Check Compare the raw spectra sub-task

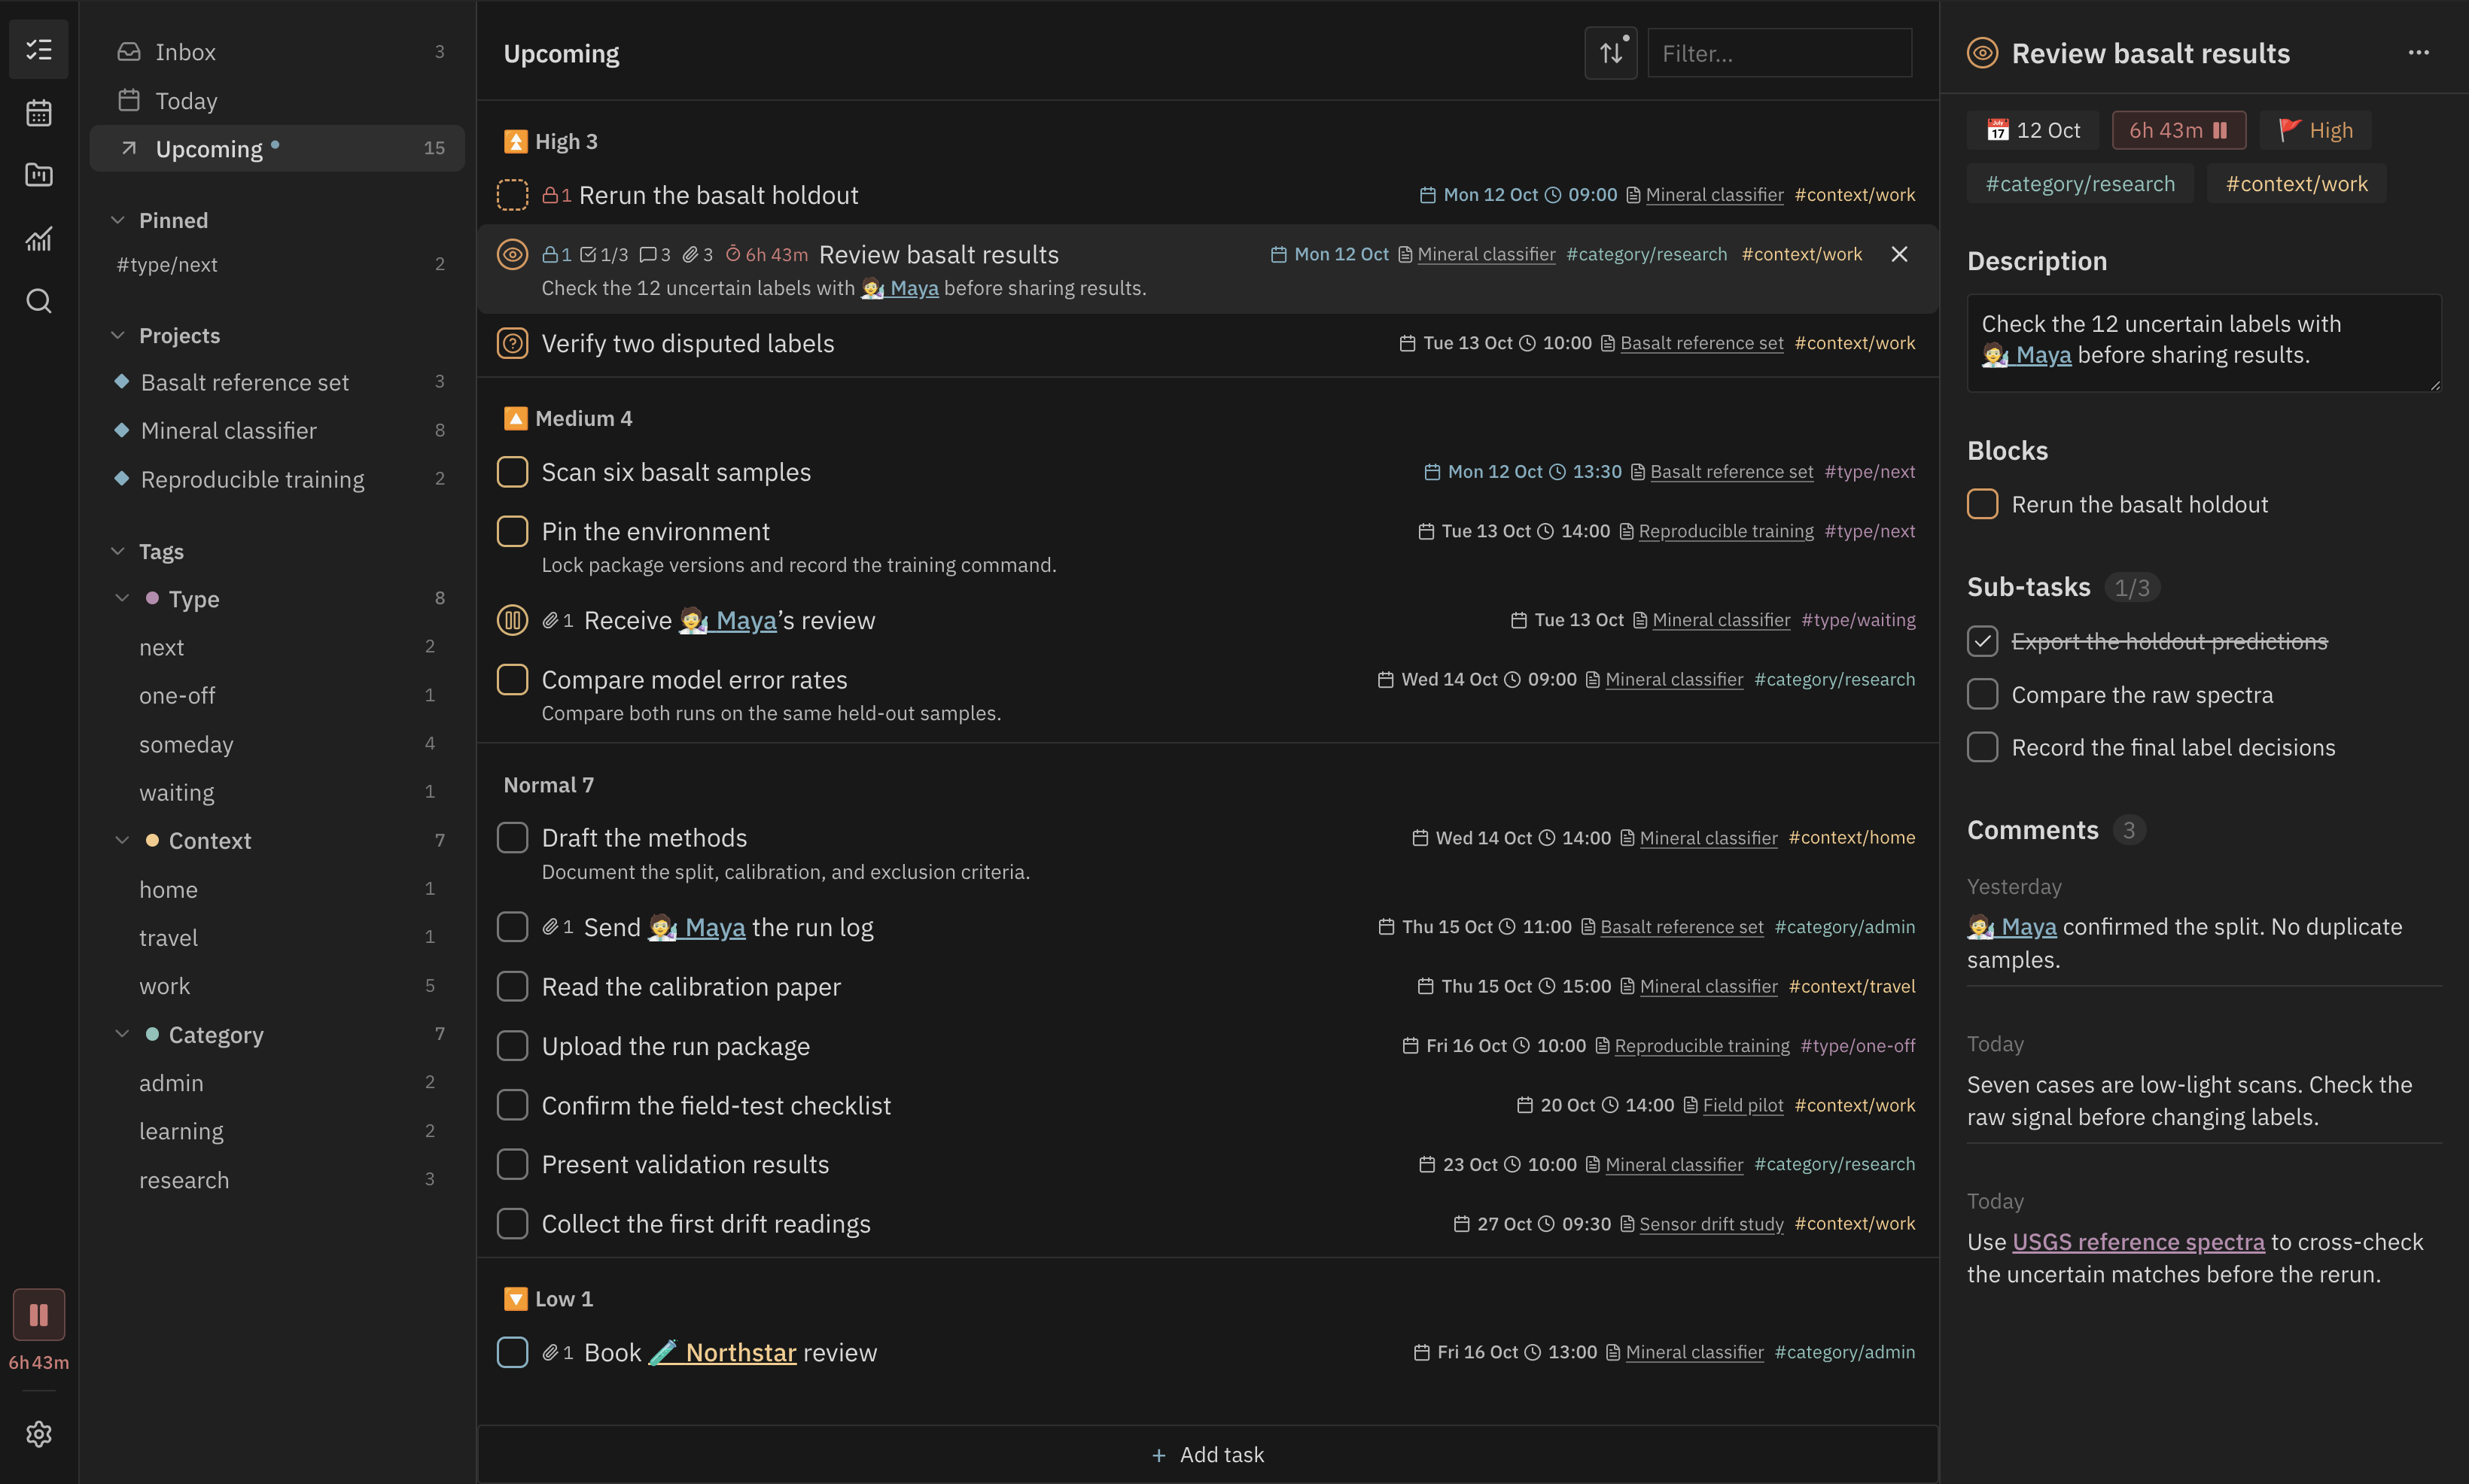(x=1982, y=694)
